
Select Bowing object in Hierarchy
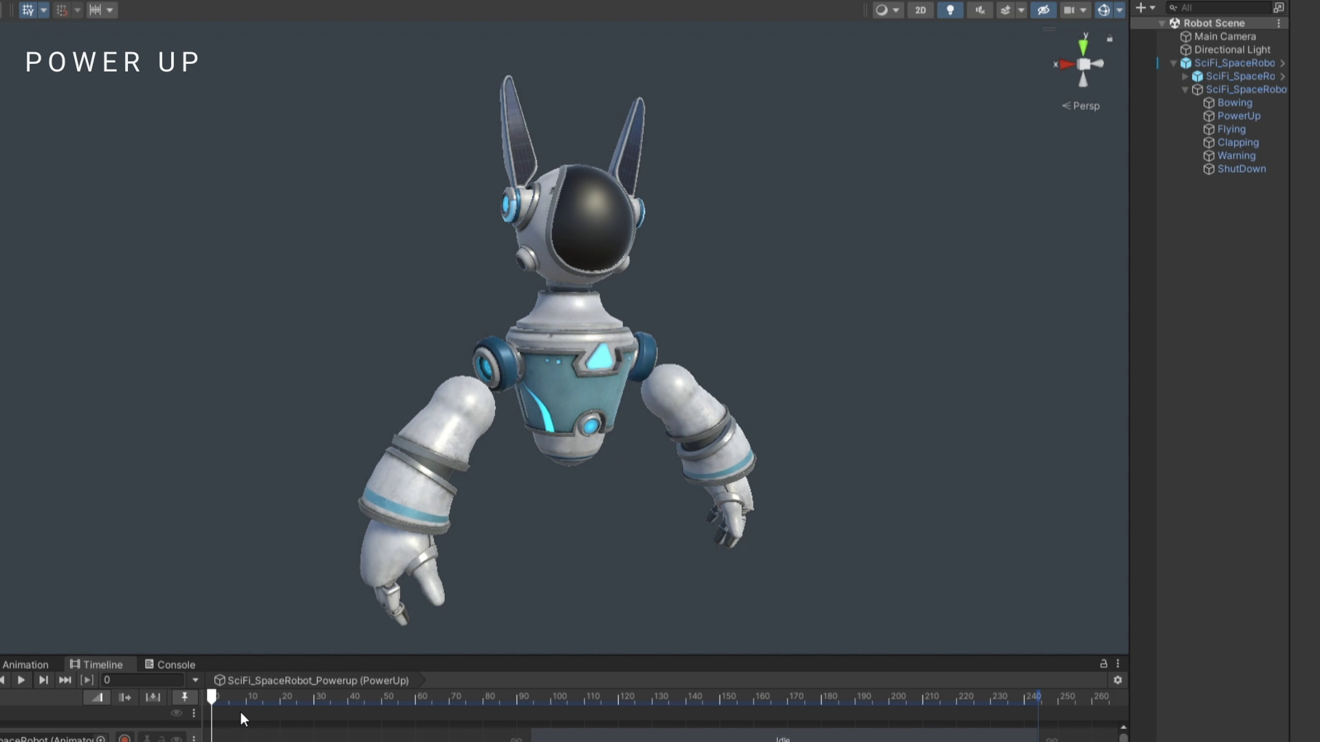click(x=1234, y=103)
